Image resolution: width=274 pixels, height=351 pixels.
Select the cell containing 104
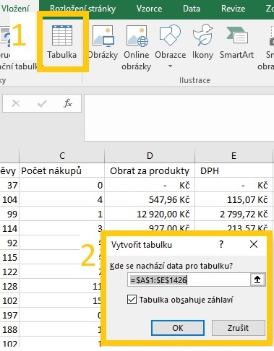9,199
